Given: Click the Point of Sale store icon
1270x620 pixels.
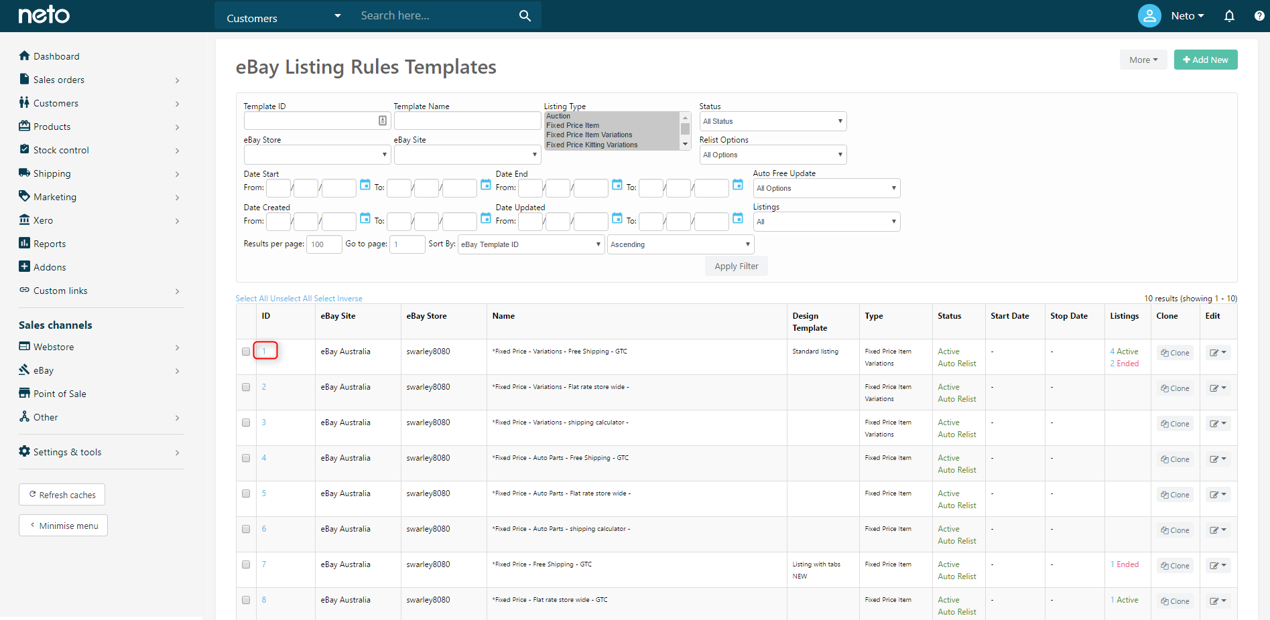Looking at the screenshot, I should (25, 393).
